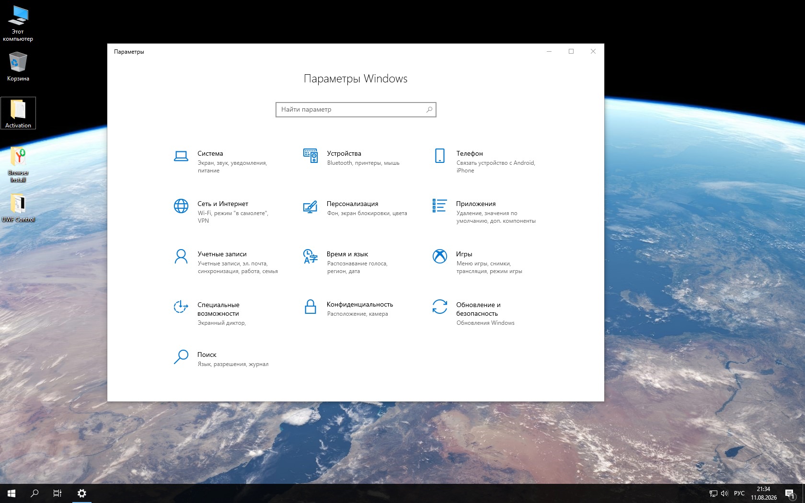
Task: Click the search magnifier in the Найти параметр box
Action: click(x=429, y=110)
